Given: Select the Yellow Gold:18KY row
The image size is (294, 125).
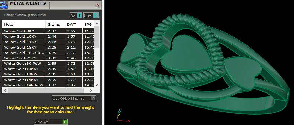Looking at the screenshot, I should [x=48, y=47].
